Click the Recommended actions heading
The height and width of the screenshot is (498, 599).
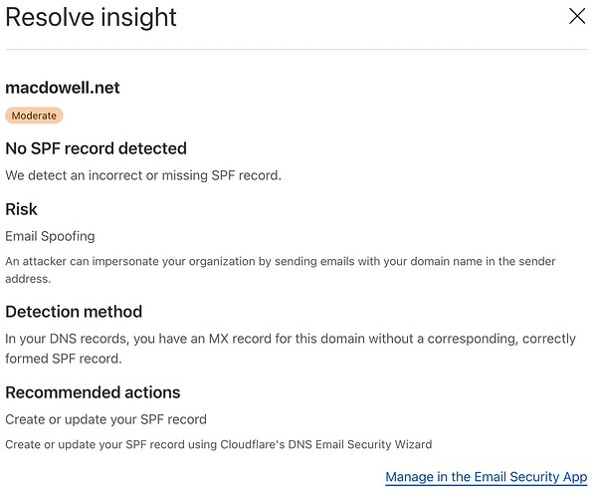tap(93, 392)
